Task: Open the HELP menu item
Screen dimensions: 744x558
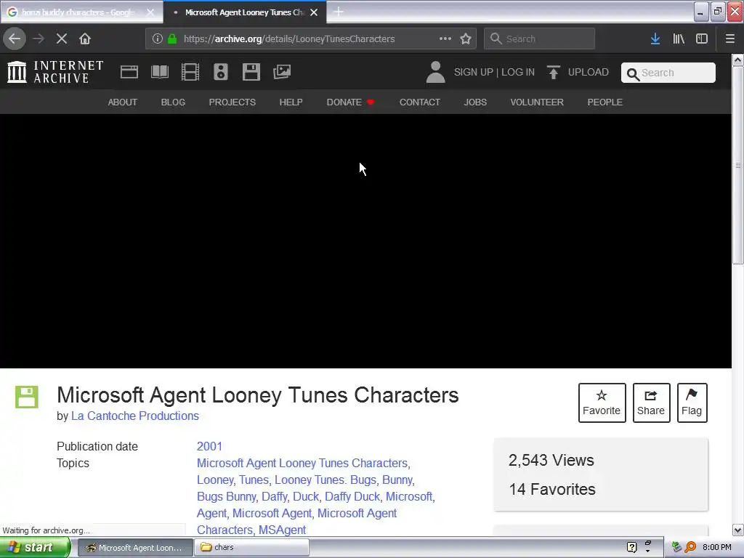Action: (291, 102)
